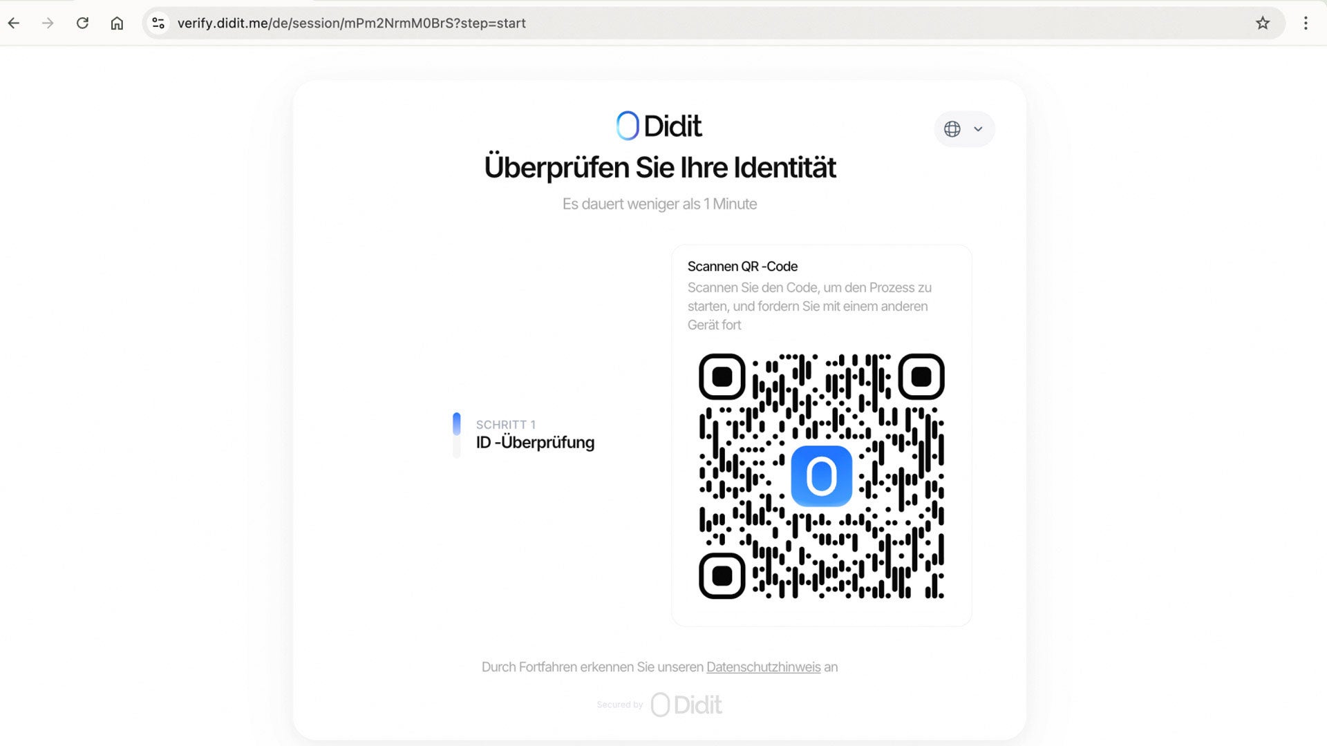This screenshot has height=746, width=1327.
Task: Click the 'Es dauert weniger als 1 Minute' text
Action: 659,204
